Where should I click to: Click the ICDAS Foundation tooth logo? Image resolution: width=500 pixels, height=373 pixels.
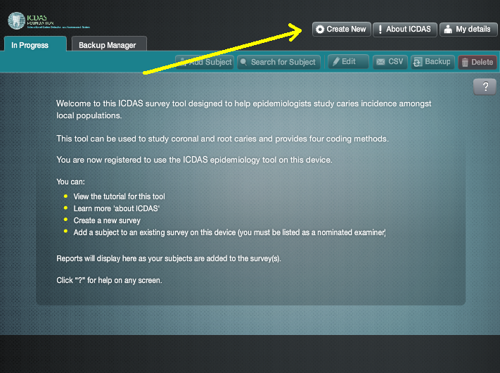point(16,20)
